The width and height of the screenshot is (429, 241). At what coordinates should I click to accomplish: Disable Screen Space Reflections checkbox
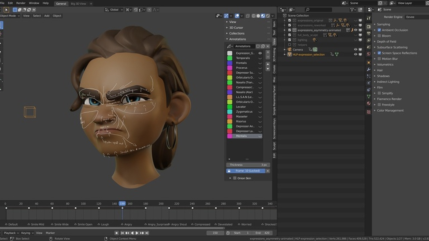tap(379, 53)
